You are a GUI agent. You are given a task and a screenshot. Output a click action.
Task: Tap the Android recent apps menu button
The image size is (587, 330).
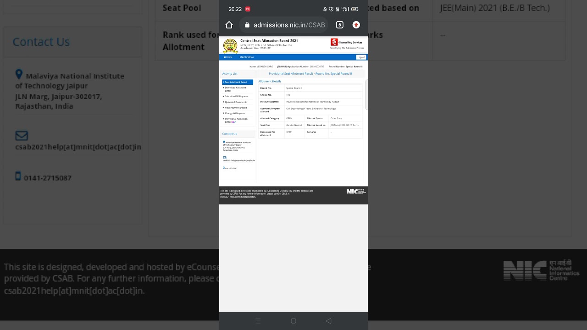tap(258, 321)
